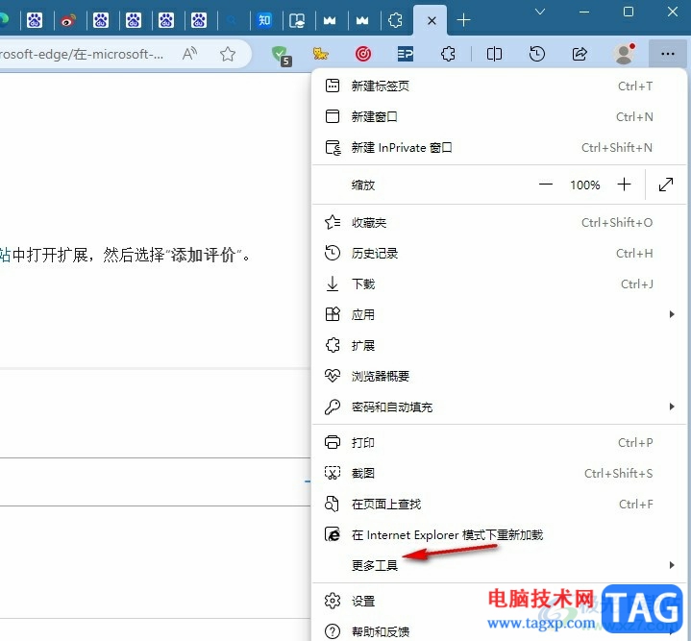Viewport: 691px width, 641px height.
Task: Click the red target extension icon
Action: [x=362, y=54]
